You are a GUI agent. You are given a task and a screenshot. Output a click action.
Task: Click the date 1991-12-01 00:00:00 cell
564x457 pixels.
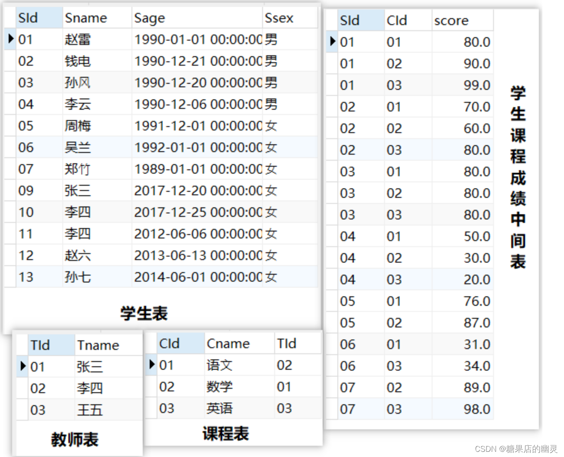click(197, 126)
